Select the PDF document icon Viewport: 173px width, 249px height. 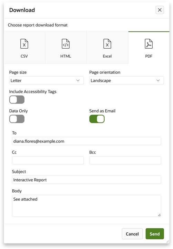click(149, 44)
